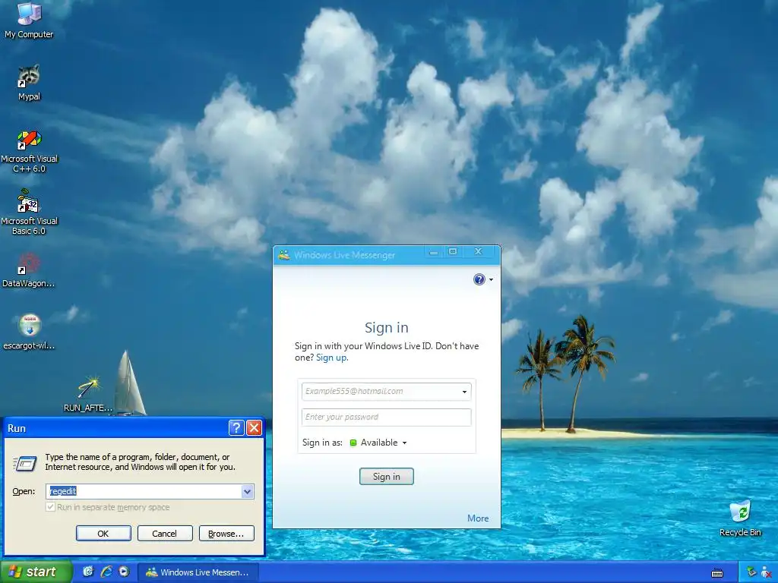Launch Windows Media Player from Quick Launch

coord(124,572)
